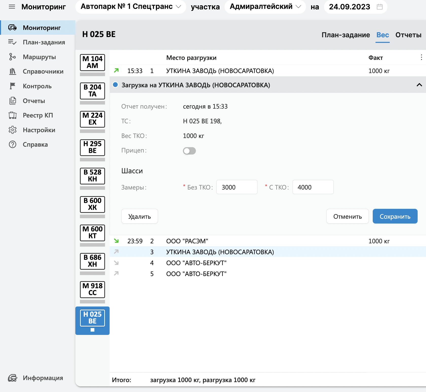The width and height of the screenshot is (426, 392).
Task: Click the Настройки gear icon
Action: pos(12,130)
